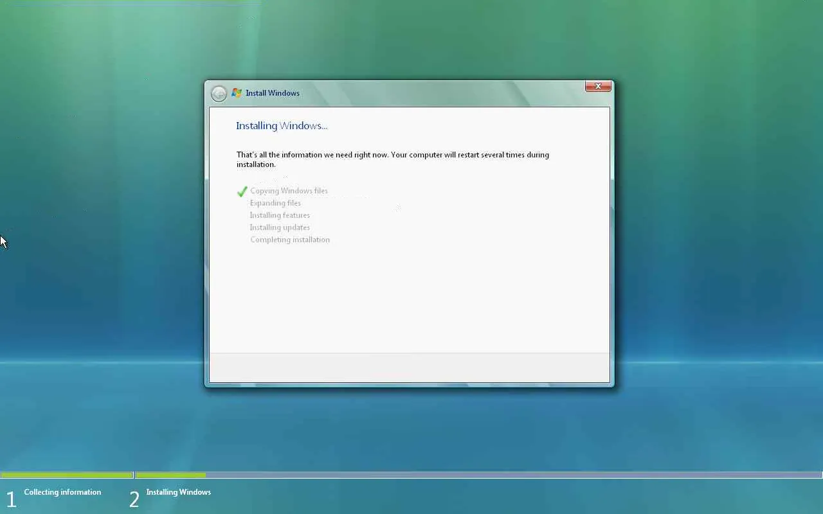Click the "Install Windows" title text

pyautogui.click(x=273, y=93)
